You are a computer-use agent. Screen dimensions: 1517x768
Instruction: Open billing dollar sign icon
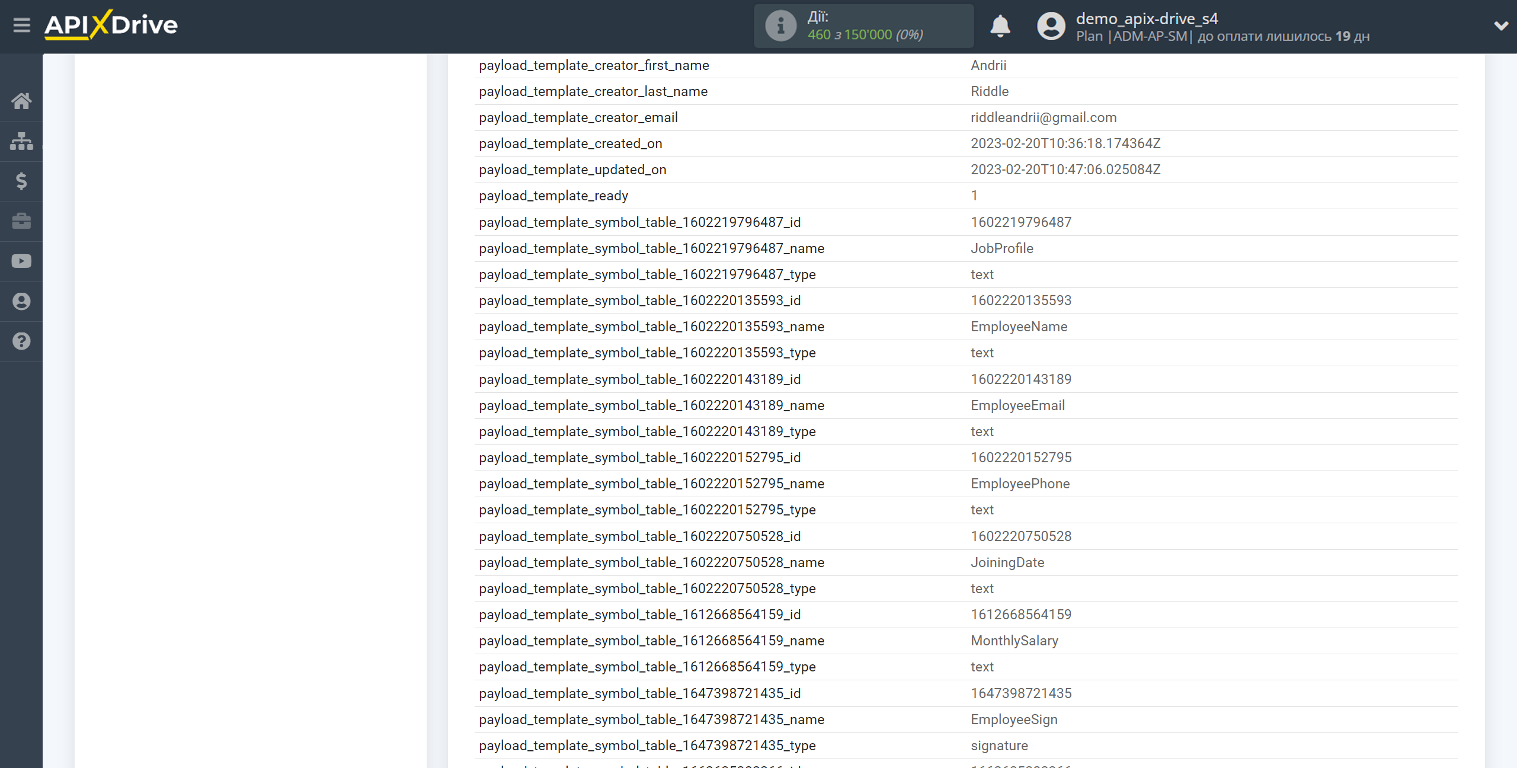[21, 181]
